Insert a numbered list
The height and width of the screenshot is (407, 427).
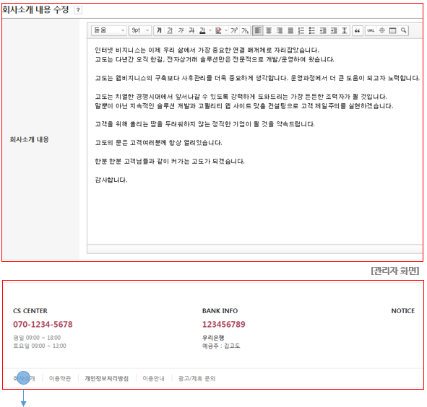tap(301, 30)
